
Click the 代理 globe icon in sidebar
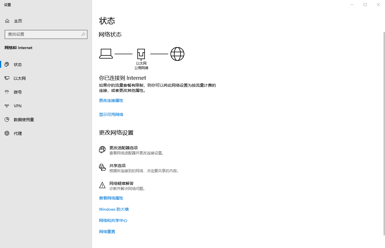(7, 133)
